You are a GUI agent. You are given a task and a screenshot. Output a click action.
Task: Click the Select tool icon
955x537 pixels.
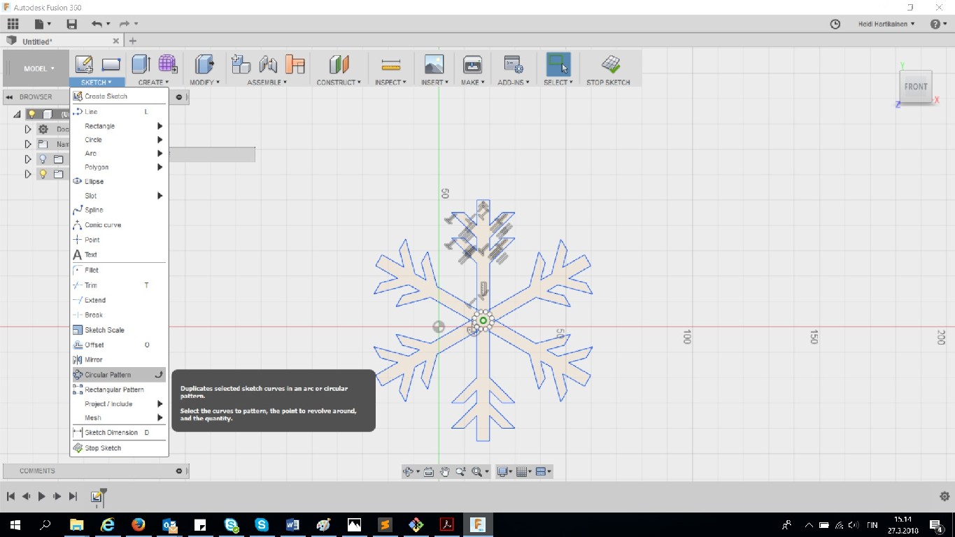pyautogui.click(x=558, y=65)
